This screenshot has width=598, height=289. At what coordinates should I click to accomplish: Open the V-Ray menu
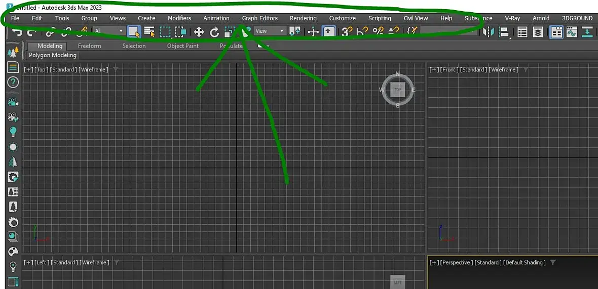tap(512, 18)
